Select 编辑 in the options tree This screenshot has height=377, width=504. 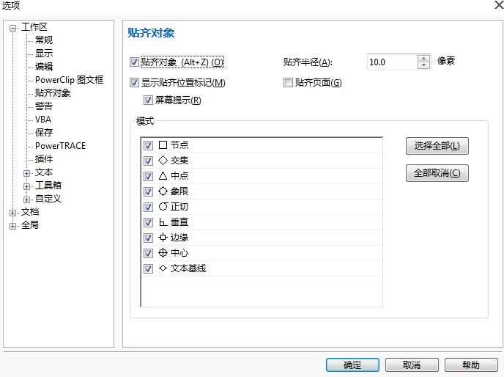[x=44, y=66]
